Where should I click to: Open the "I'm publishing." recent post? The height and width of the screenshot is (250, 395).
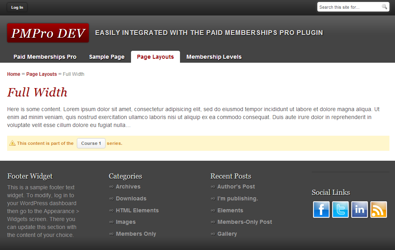click(238, 198)
